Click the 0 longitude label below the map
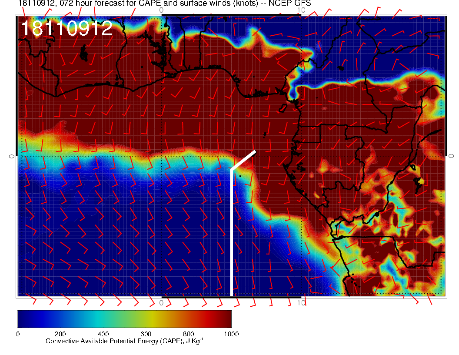Viewport: 459px width, 355px height. [161, 302]
